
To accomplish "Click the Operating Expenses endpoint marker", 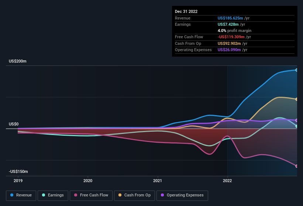I will click(296, 120).
